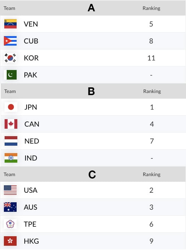Click the Group C header letter
The height and width of the screenshot is (250, 186).
click(92, 175)
